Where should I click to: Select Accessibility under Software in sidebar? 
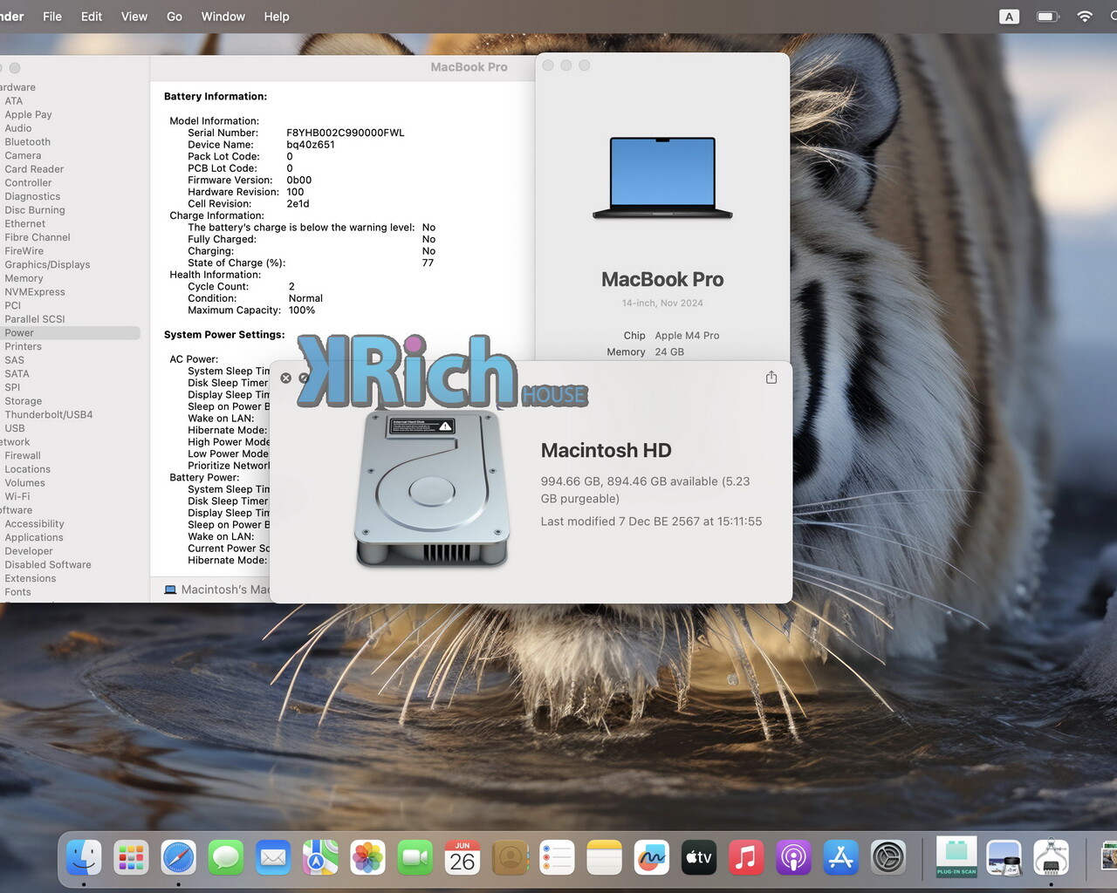pos(35,524)
